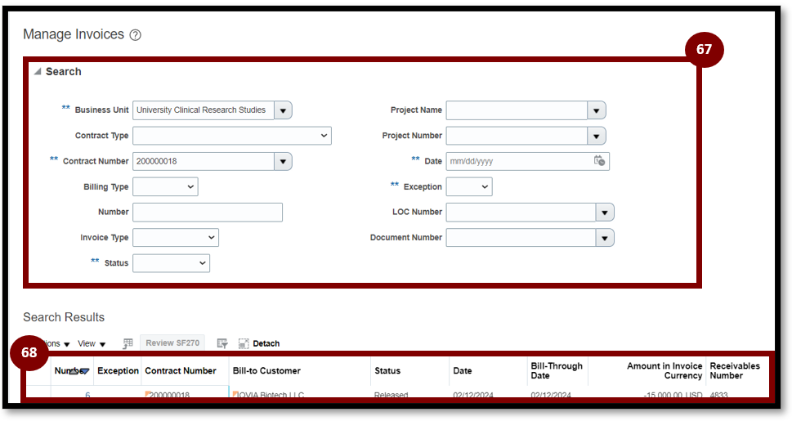Click the Number text field
The image size is (792, 421).
click(208, 213)
